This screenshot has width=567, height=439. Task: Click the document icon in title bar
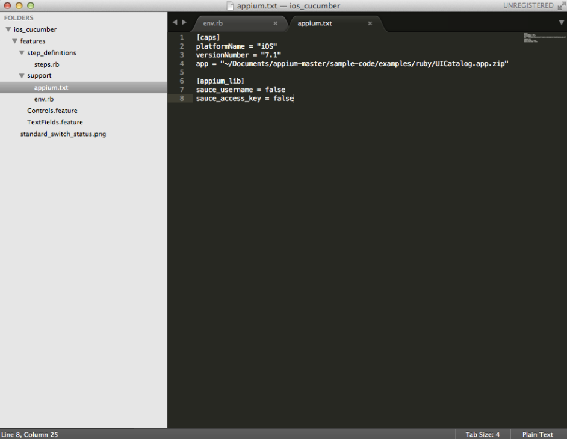229,5
